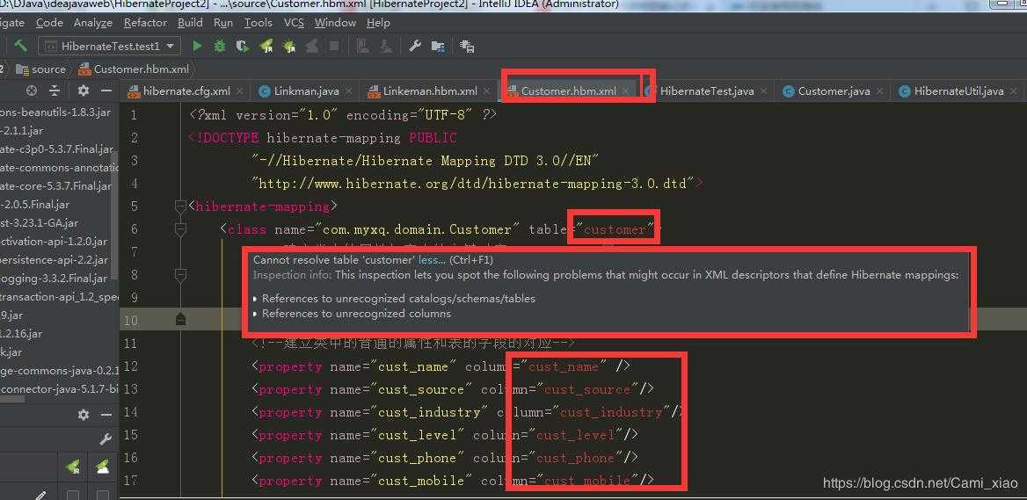Run HibernateTest.test1 with the green play icon
Image resolution: width=1027 pixels, height=500 pixels.
click(x=197, y=46)
